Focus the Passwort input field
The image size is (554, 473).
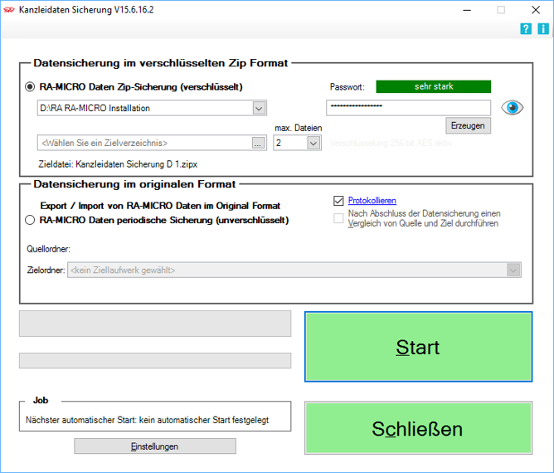tap(408, 108)
